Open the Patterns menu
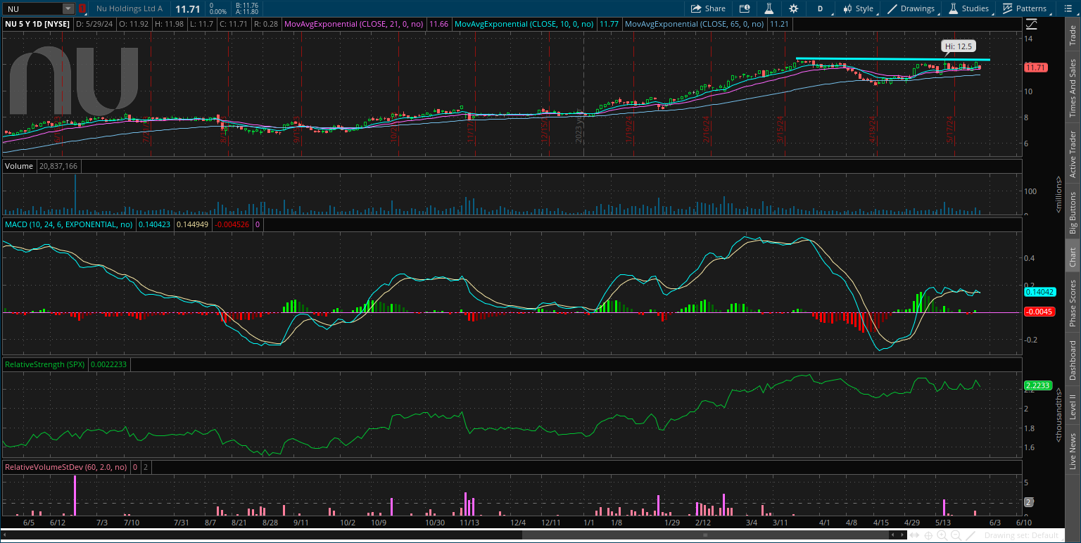The height and width of the screenshot is (543, 1081). pos(1025,8)
